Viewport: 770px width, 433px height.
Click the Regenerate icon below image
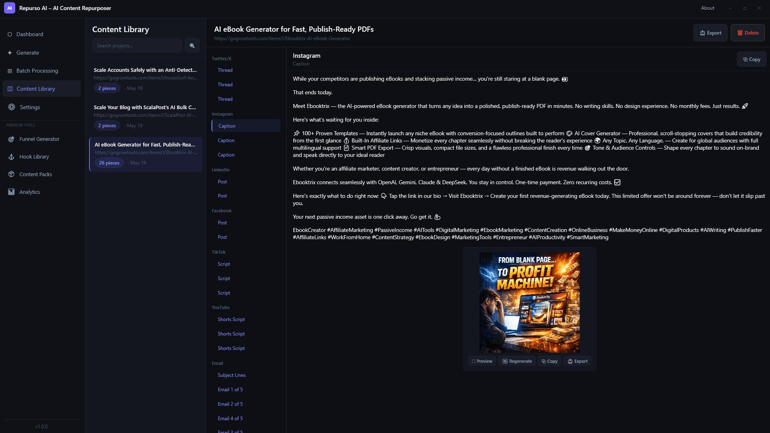(x=505, y=361)
